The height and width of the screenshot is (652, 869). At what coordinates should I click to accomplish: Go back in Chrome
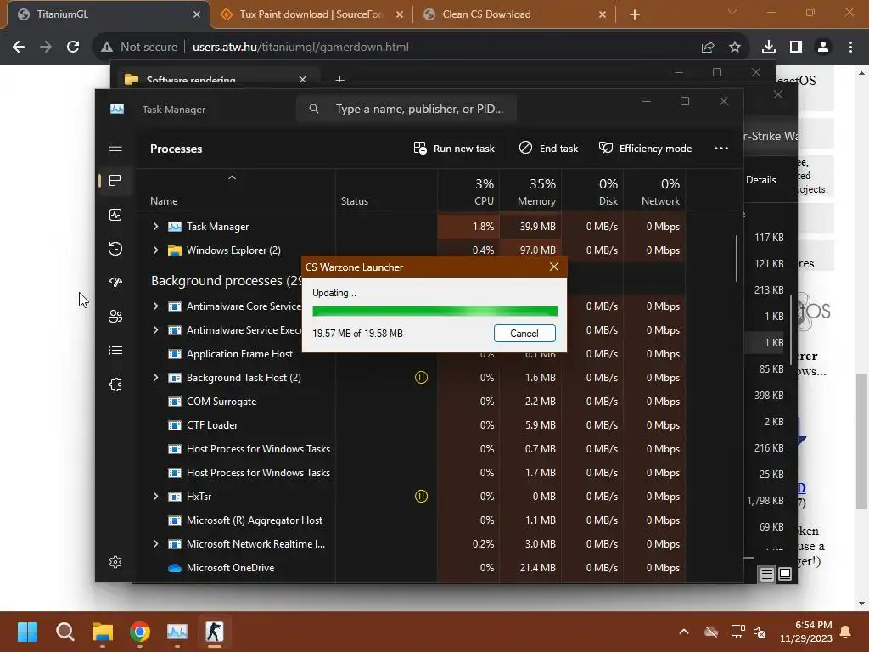point(19,48)
